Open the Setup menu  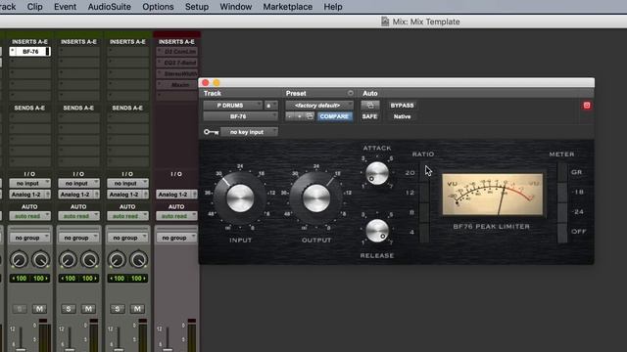(197, 7)
